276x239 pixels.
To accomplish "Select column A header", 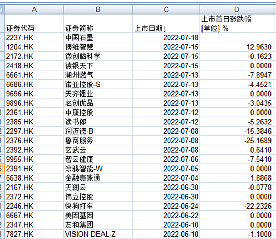I will (x=34, y=10).
